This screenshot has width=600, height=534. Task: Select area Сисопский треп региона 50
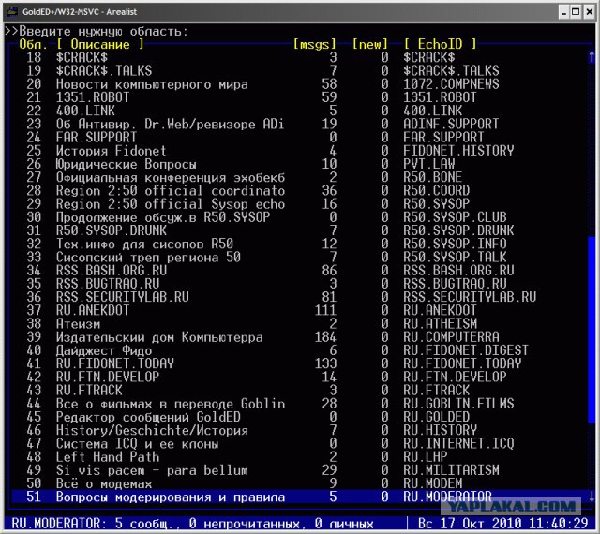coord(300,257)
